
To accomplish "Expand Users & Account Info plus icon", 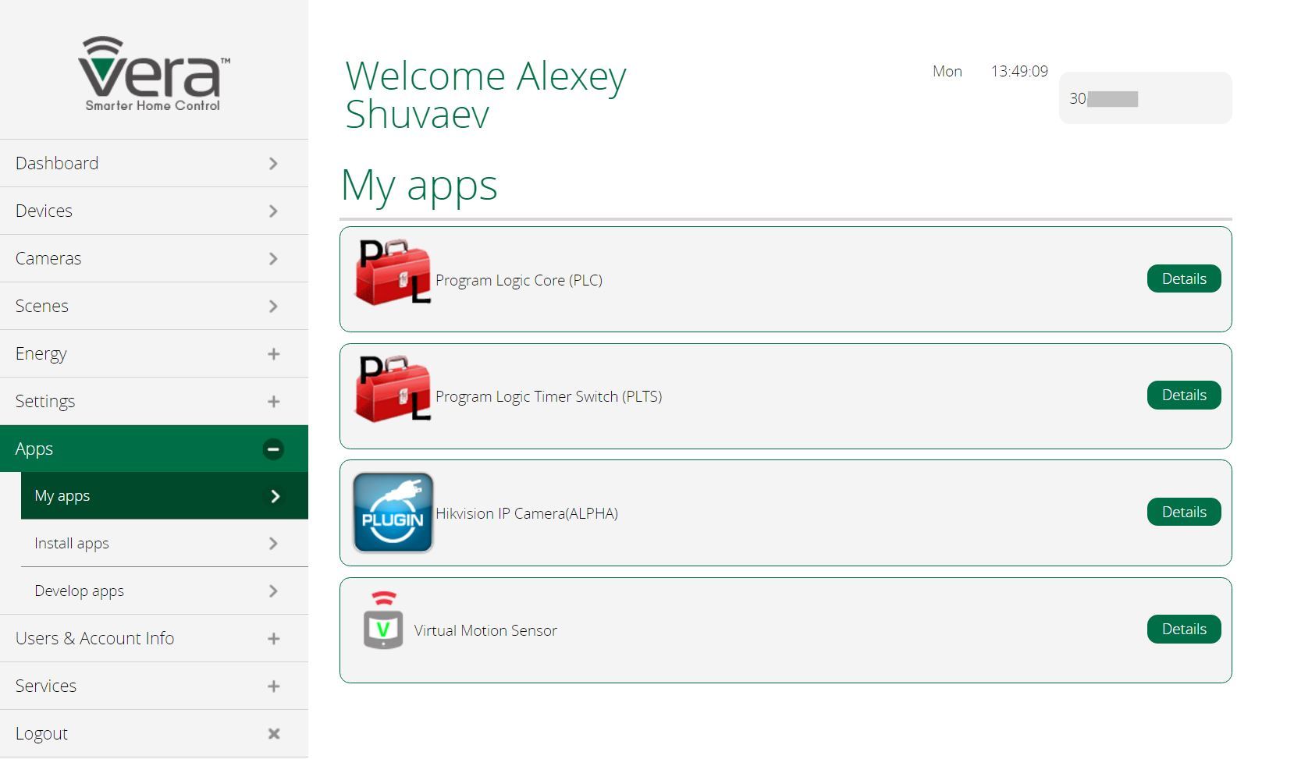I will 273,639.
